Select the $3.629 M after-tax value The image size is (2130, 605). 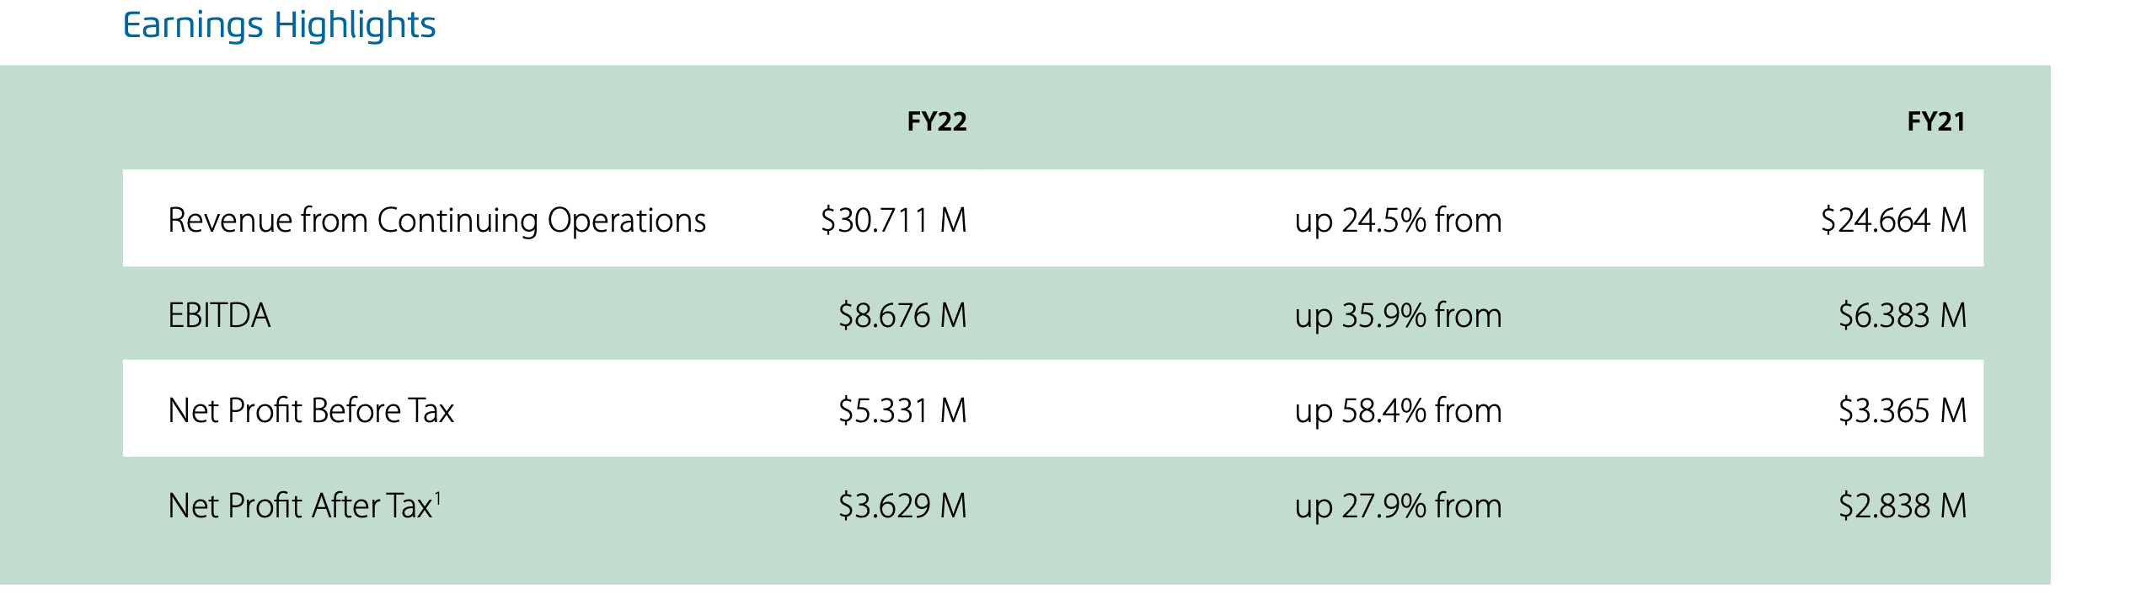[x=902, y=506]
